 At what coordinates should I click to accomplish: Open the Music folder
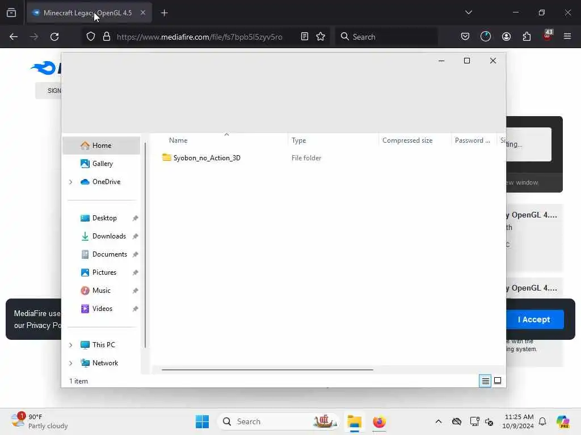pos(101,291)
